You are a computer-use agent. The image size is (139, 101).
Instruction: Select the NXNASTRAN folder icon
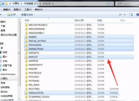point(26,49)
